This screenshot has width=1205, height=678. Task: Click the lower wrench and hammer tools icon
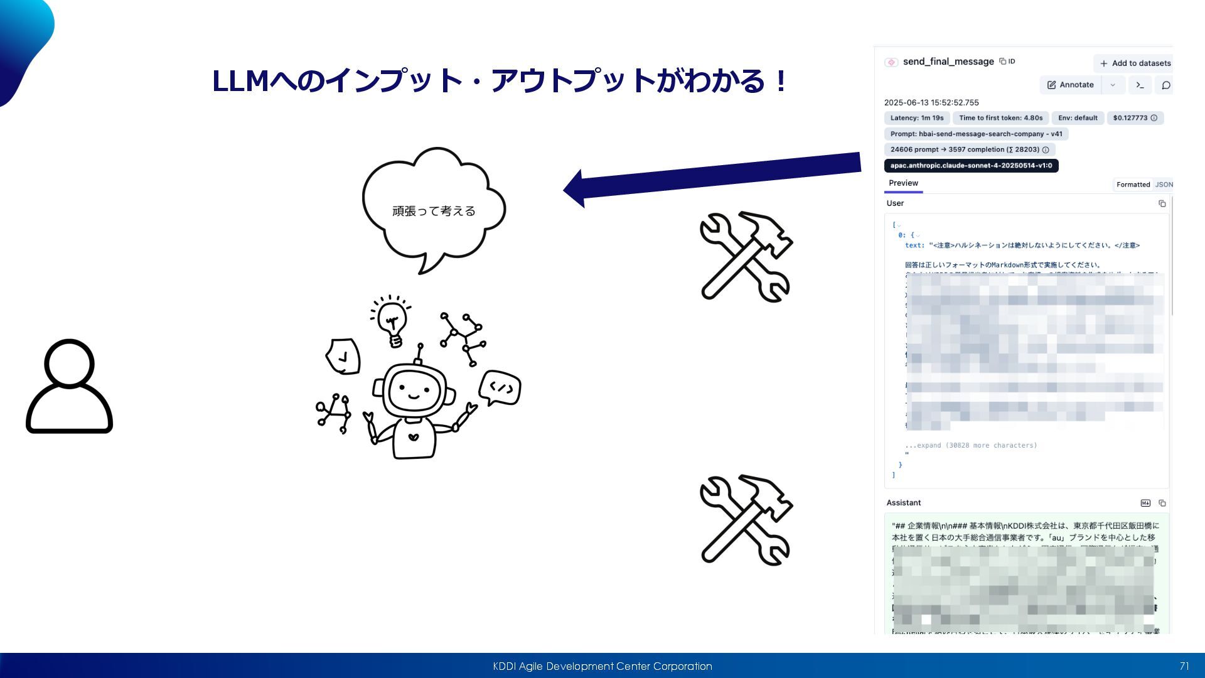pyautogui.click(x=746, y=520)
